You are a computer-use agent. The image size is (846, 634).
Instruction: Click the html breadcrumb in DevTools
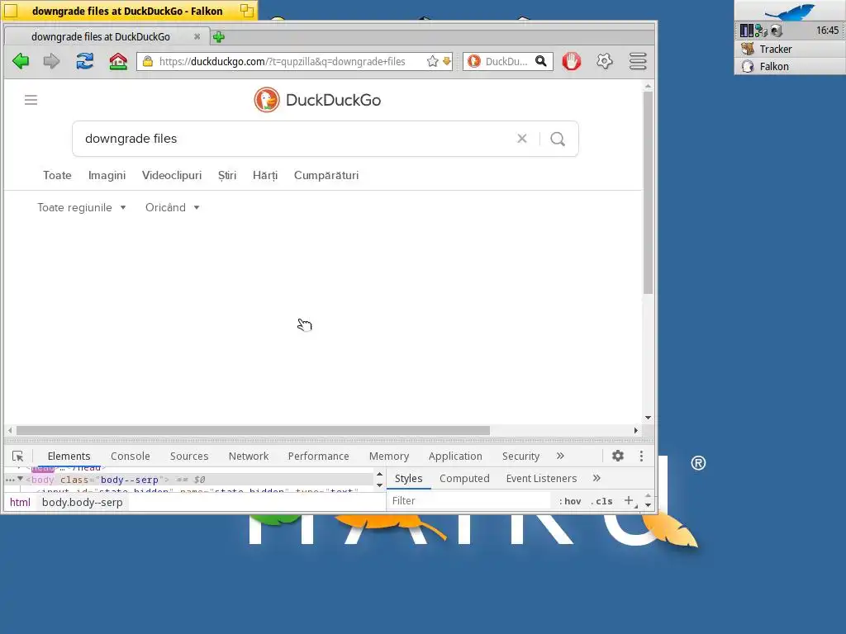tap(20, 503)
